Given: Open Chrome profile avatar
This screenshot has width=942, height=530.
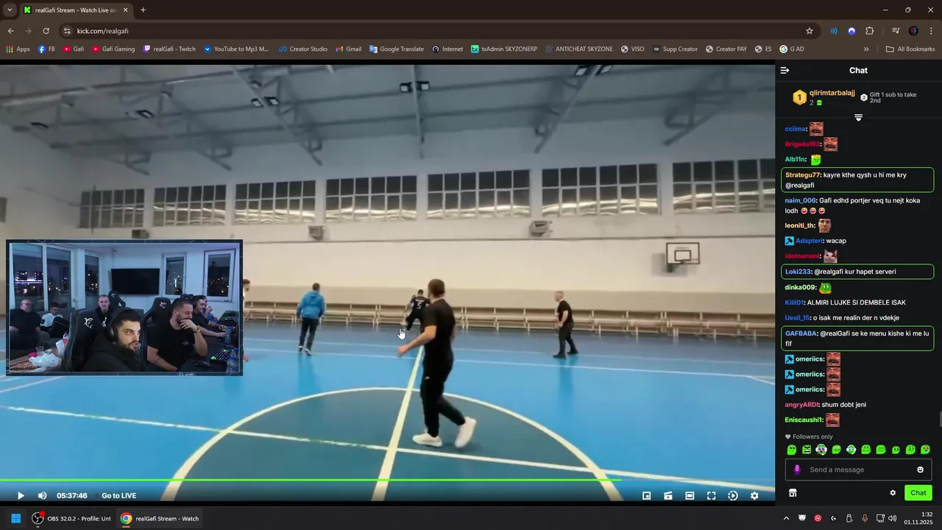Looking at the screenshot, I should click(913, 31).
